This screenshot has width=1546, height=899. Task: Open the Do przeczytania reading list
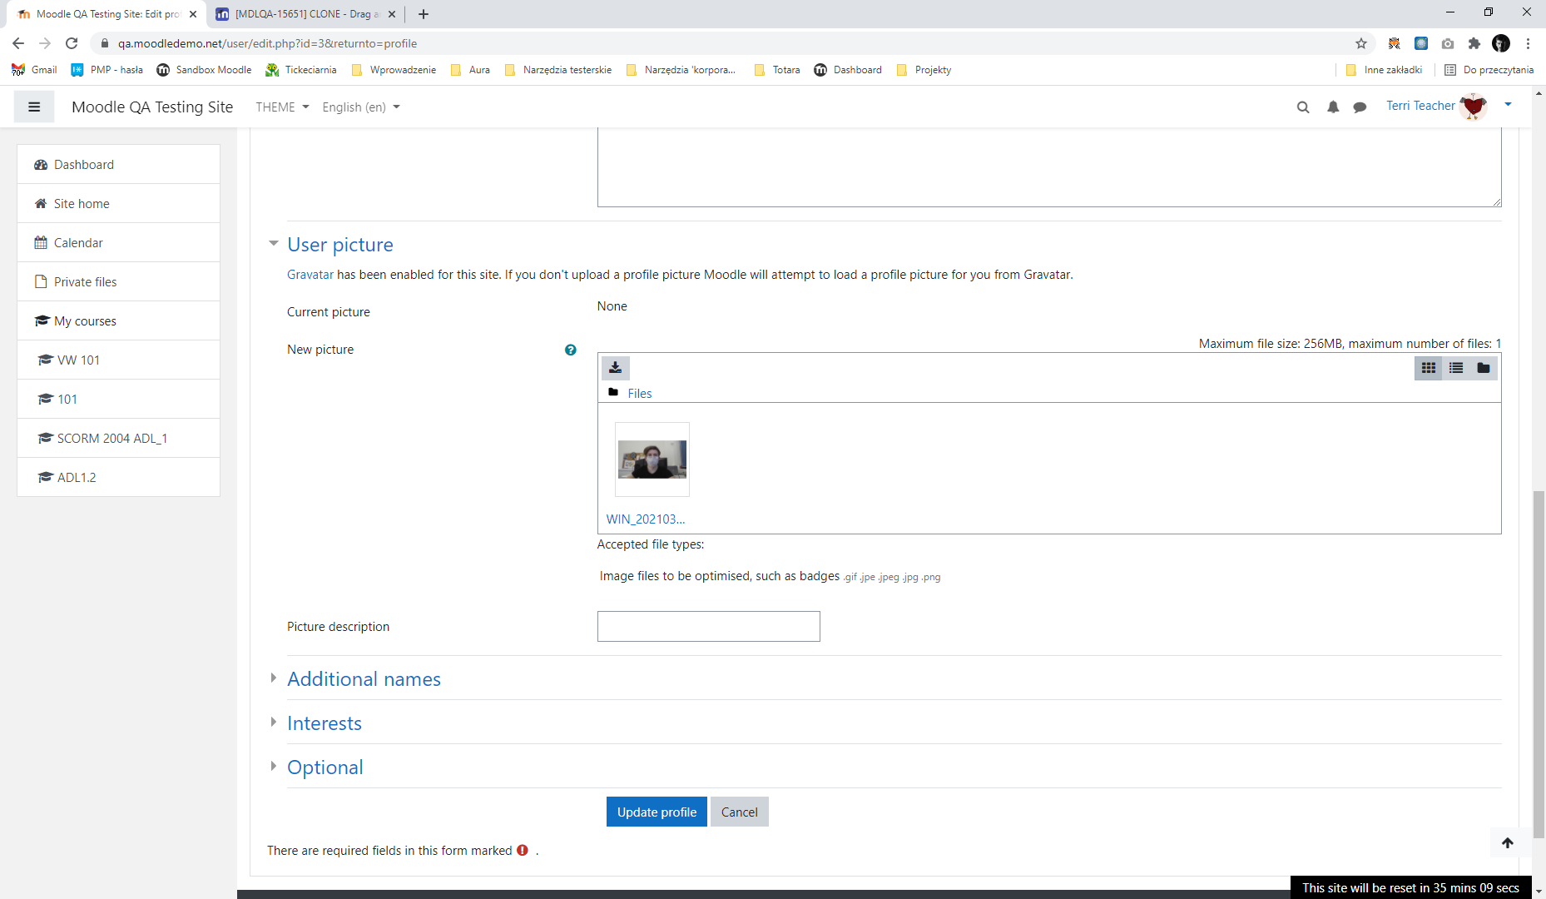click(x=1489, y=70)
